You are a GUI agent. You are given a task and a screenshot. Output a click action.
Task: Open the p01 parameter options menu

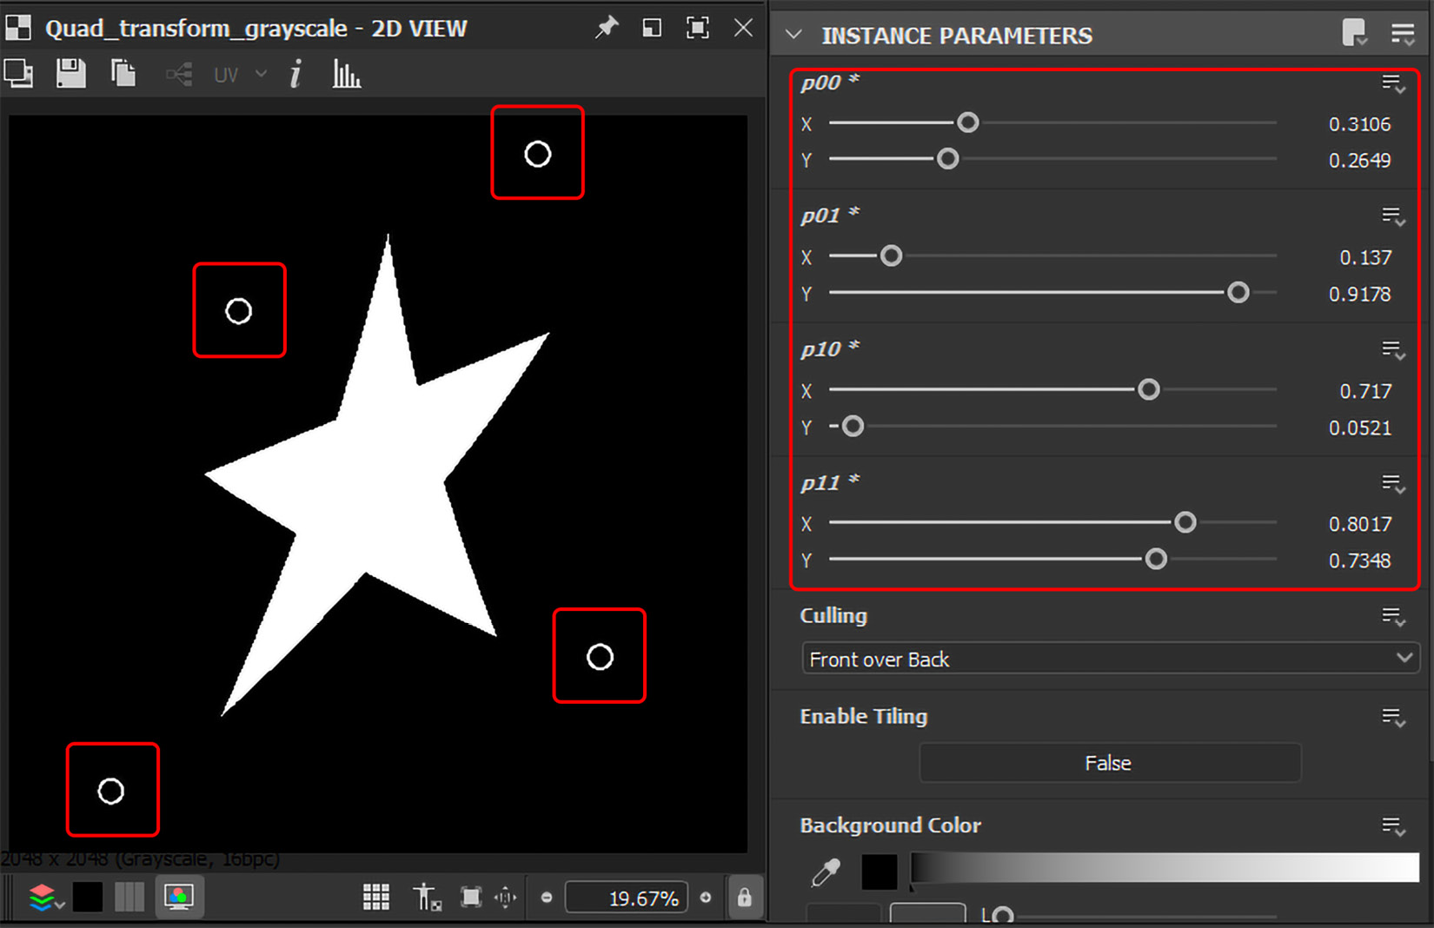(1394, 216)
